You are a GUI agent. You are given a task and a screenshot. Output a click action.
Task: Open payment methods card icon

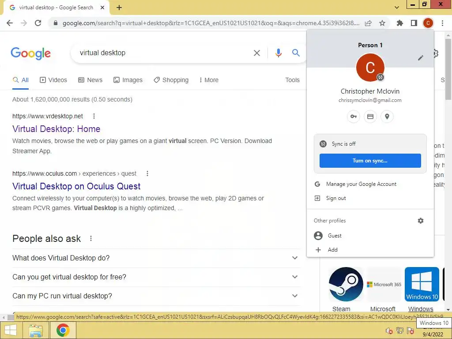370,117
